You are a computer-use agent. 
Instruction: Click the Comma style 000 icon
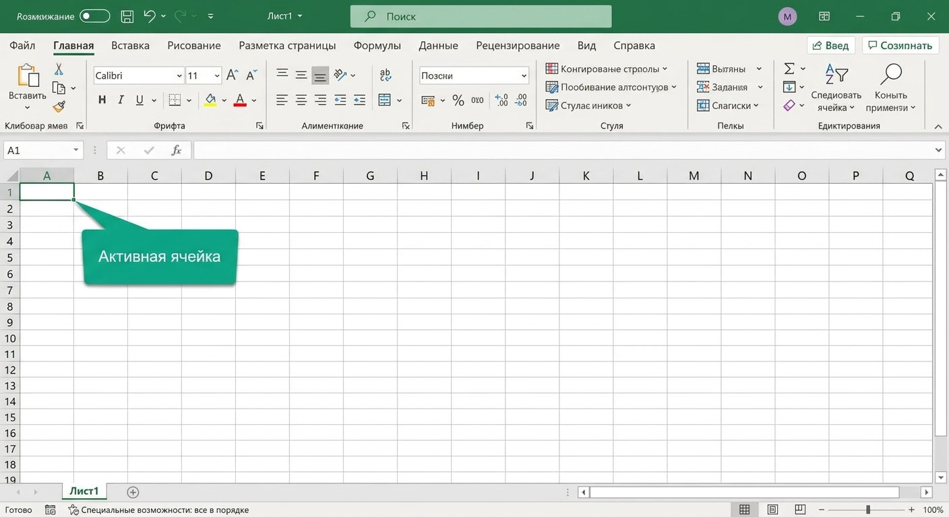coord(478,100)
